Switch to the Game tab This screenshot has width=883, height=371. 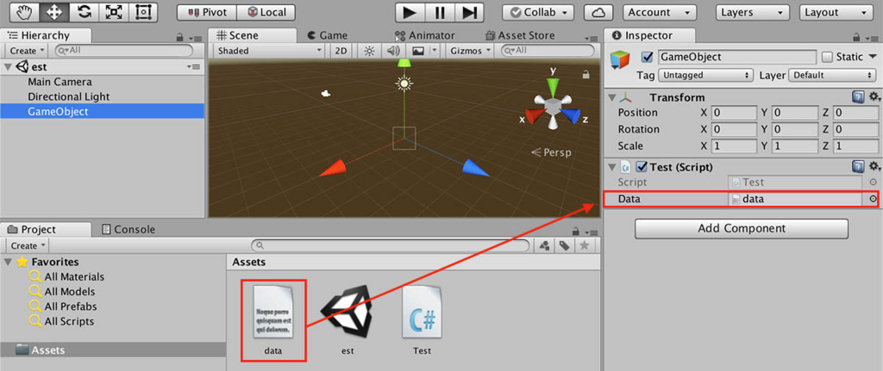327,34
